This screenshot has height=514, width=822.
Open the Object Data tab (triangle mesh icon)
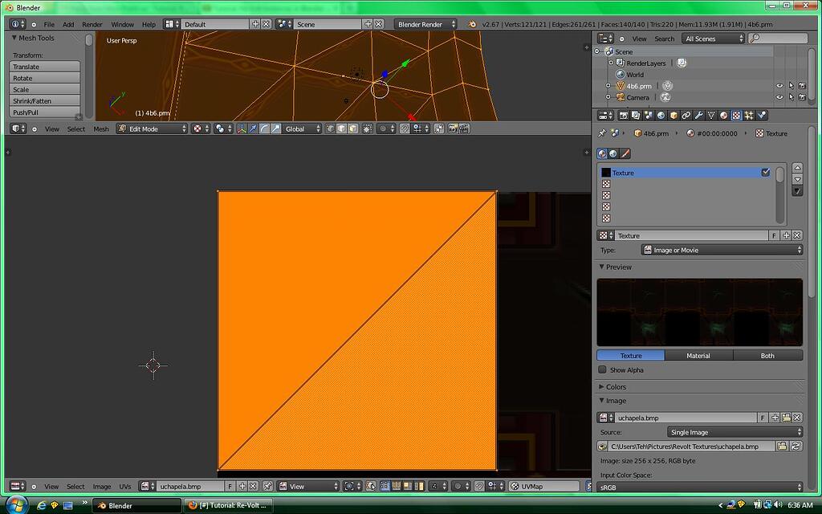711,116
